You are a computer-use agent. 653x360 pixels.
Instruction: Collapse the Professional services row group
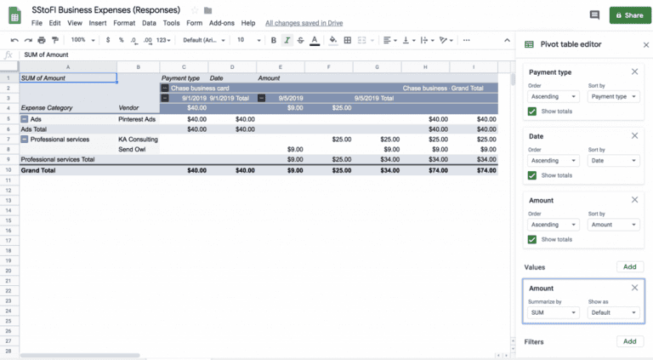coord(25,139)
